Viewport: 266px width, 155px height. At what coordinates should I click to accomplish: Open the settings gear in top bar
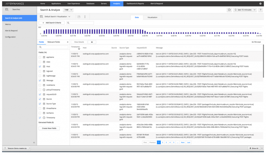tap(260, 4)
